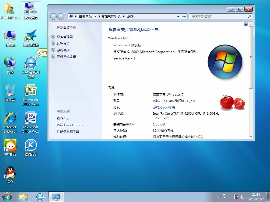Expand the 控制面板 breadcrumb arrow
Image resolution: width=270 pixels, height=202 pixels.
click(95, 17)
